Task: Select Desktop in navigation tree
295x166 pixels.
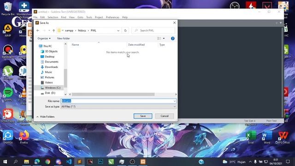Action: 50,57
